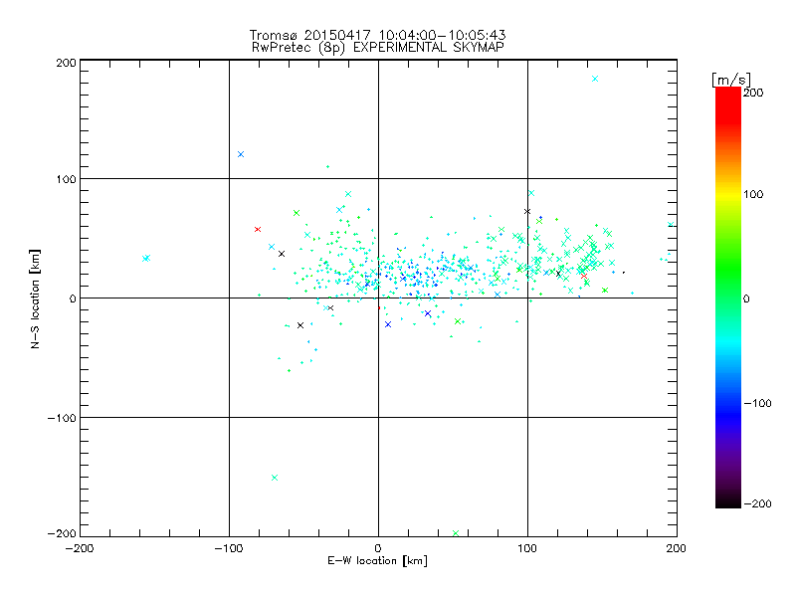796x597 pixels.
Task: Click the colorbar label "200"
Action: [752, 93]
